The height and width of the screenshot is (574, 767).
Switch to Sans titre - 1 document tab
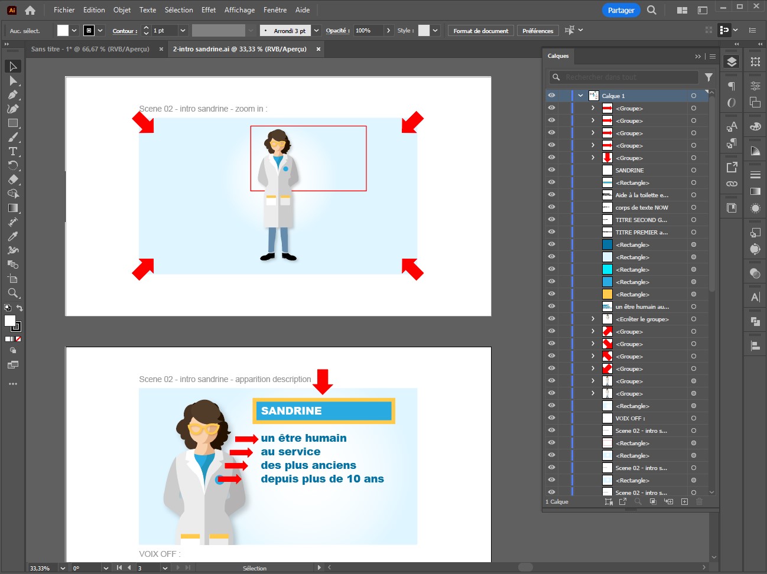(90, 49)
